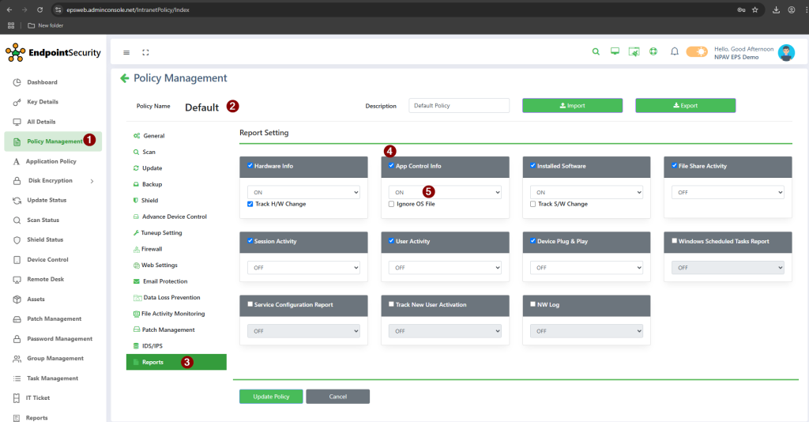809x422 pixels.
Task: Open the Firewall policy section
Action: (x=152, y=249)
